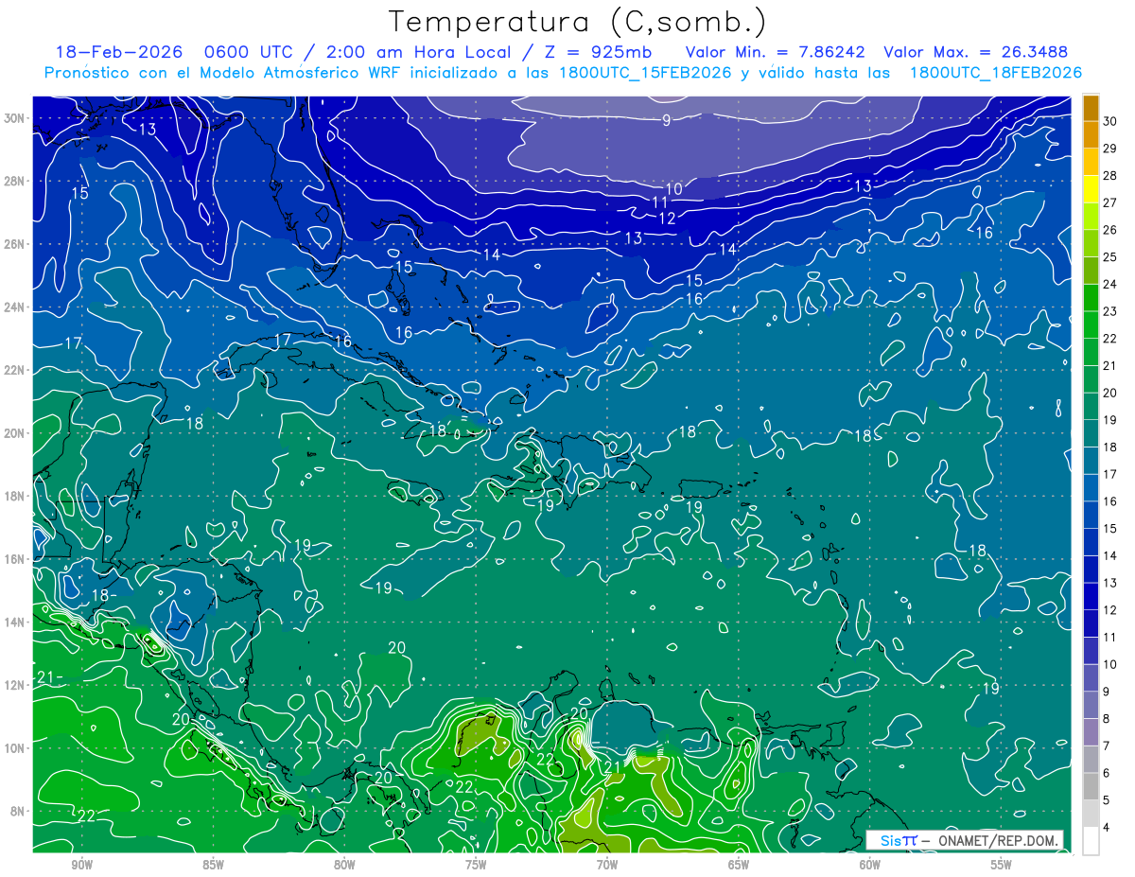Click the "65W" longitude axis label
Screen dimensions: 1135x877
(x=739, y=864)
